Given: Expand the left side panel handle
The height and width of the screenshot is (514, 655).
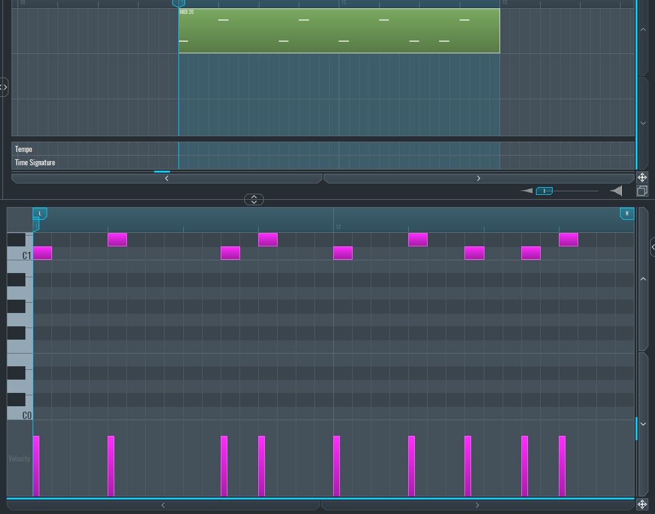Looking at the screenshot, I should [4, 87].
